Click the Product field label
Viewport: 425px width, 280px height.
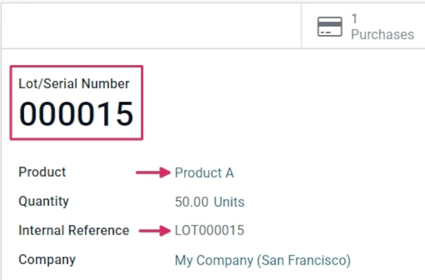tap(42, 172)
